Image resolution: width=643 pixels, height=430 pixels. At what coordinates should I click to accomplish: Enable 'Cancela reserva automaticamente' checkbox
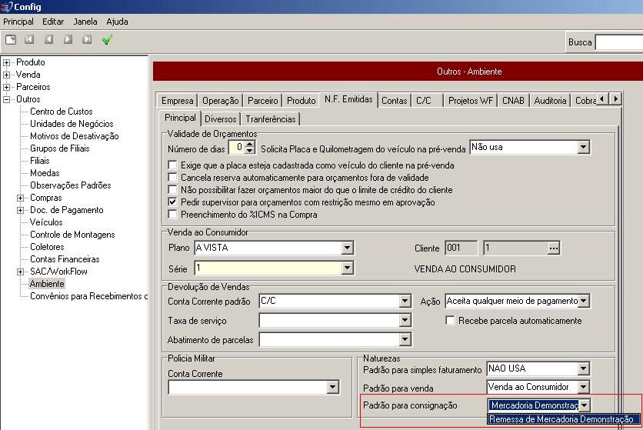pos(173,178)
